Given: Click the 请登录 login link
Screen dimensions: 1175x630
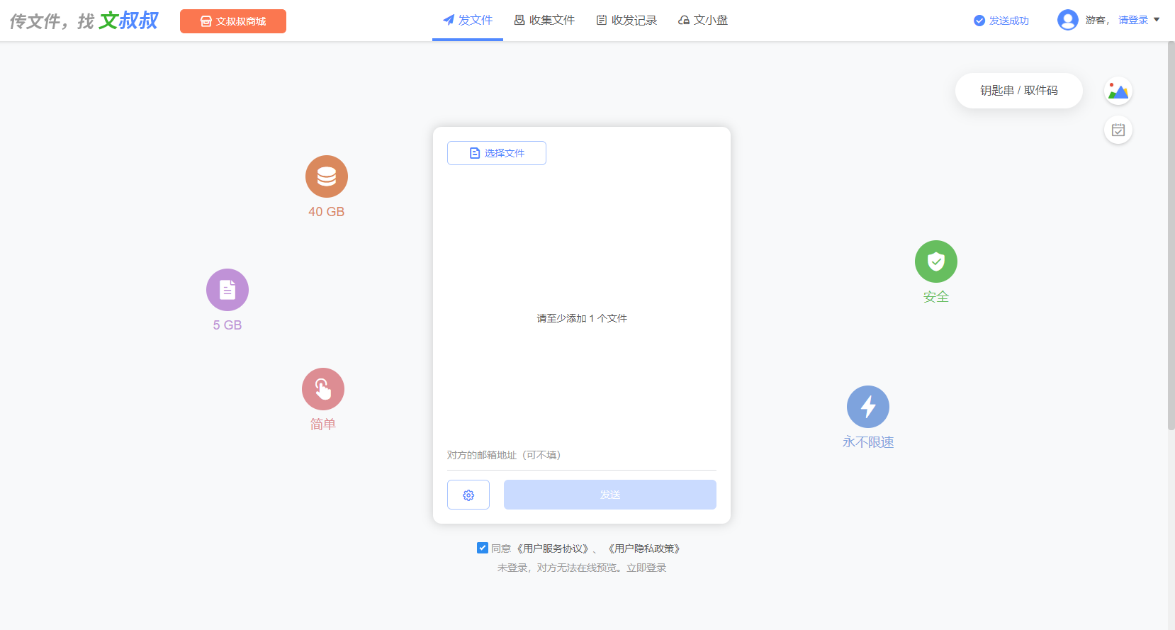Looking at the screenshot, I should [x=1132, y=20].
